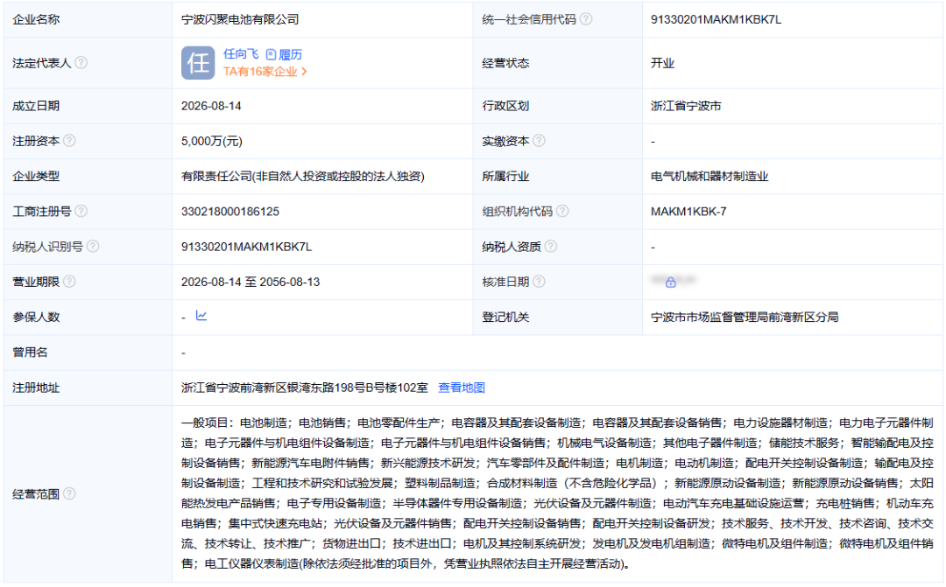Select taxpayer ID value in 纳税人识别号 row

pyautogui.click(x=247, y=247)
